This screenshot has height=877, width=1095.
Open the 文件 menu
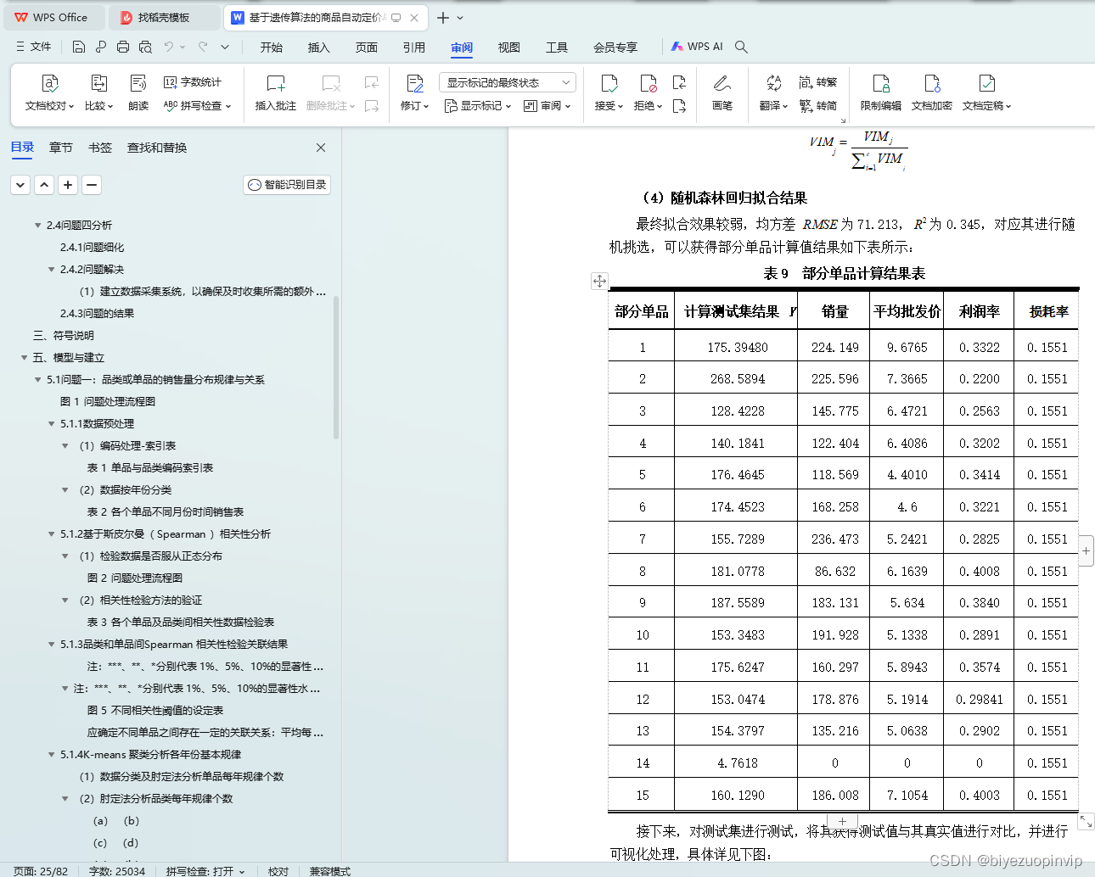tap(34, 47)
